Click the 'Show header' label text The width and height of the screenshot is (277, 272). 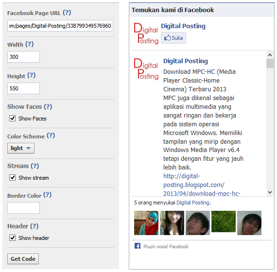34,238
